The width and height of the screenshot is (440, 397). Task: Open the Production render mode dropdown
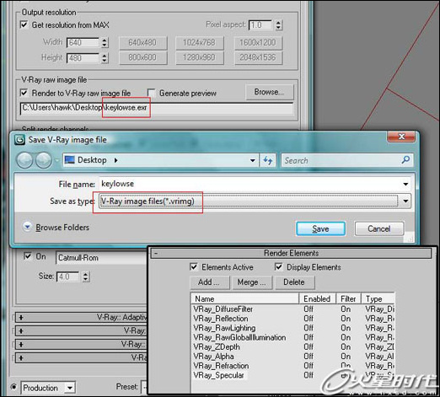(69, 388)
